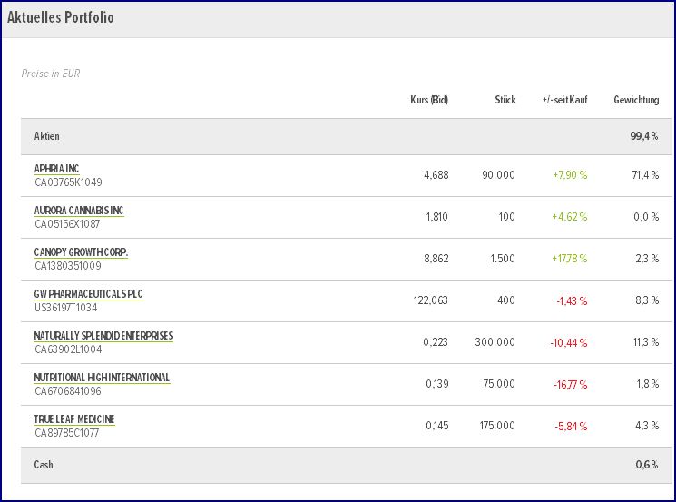Screen dimensions: 676x502
Task: Select NATURALLY SPLENDID ENTERPRISES link
Action: click(103, 336)
